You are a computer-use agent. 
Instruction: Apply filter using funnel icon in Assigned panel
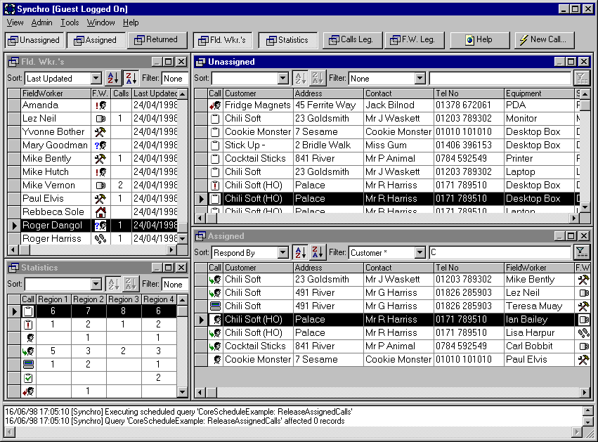pyautogui.click(x=582, y=253)
